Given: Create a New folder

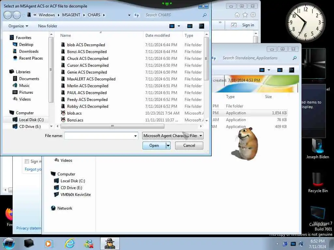Looking at the screenshot, I should click(x=48, y=26).
